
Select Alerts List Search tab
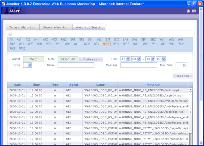click(88, 27)
